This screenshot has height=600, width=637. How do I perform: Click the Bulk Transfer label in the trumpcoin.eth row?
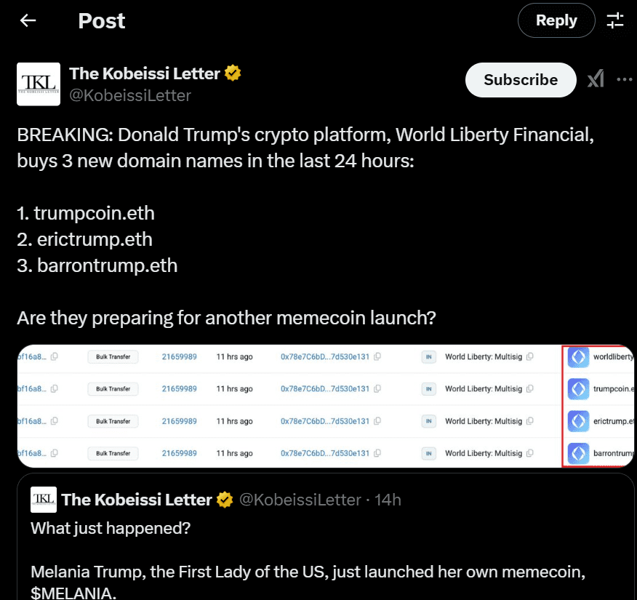click(113, 389)
